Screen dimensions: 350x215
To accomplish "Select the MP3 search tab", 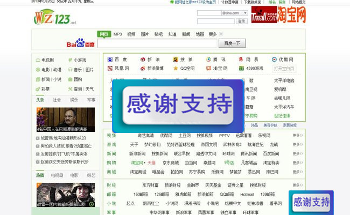I will coord(117,34).
